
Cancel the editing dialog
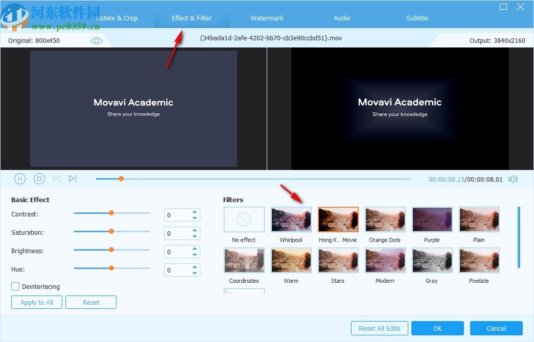[x=496, y=328]
